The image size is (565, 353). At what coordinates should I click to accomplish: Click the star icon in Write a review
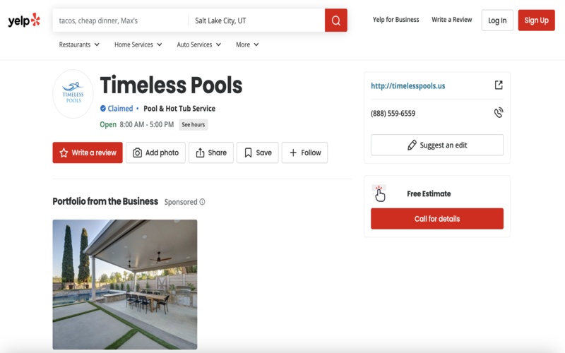click(x=64, y=152)
